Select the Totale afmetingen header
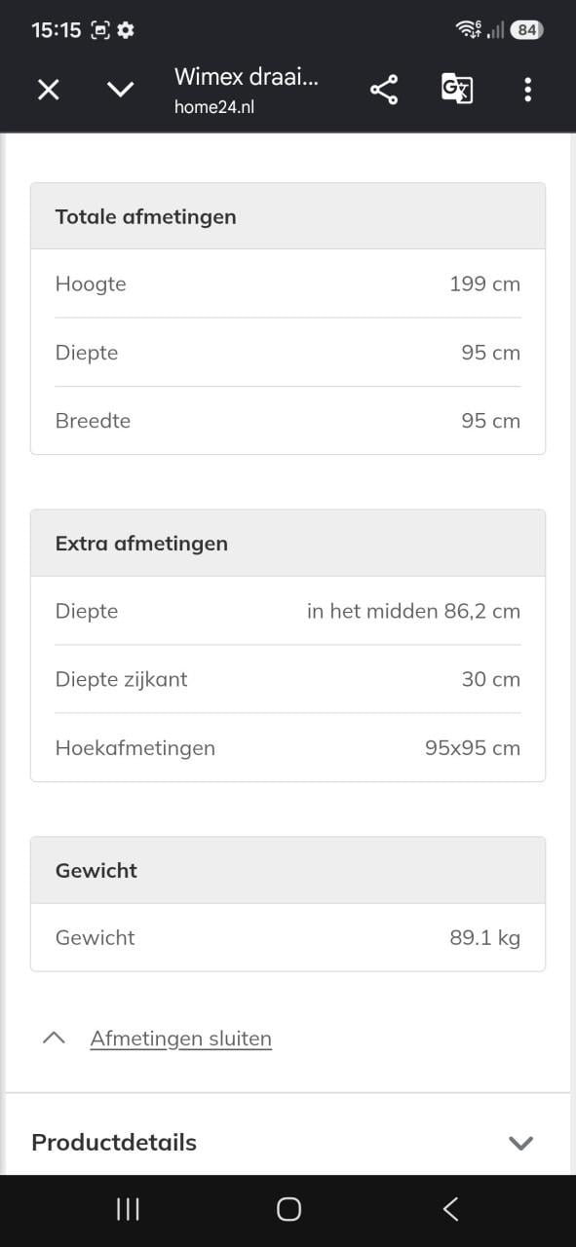Image resolution: width=576 pixels, height=1247 pixels. coord(288,216)
